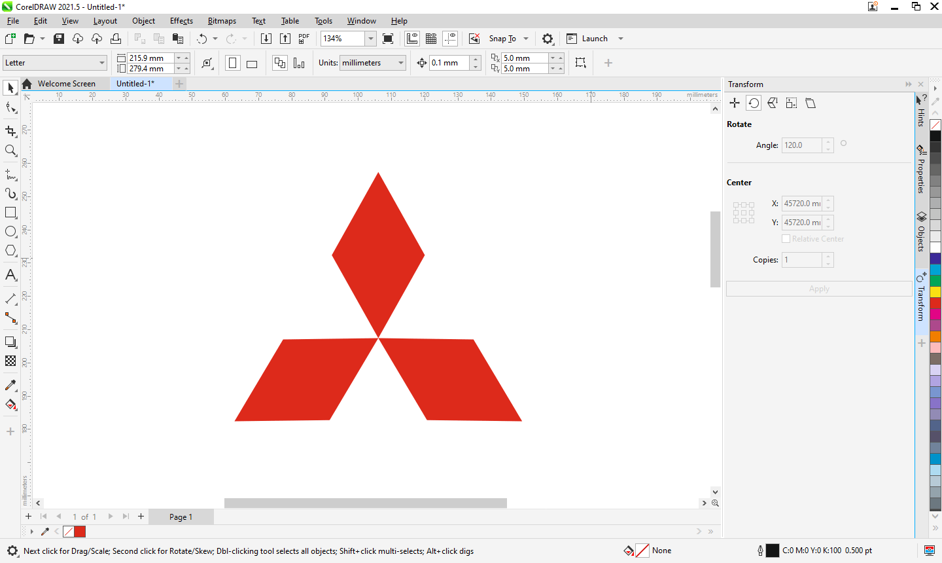Toggle Show Guidelines button
Screen dimensions: 942x563
pyautogui.click(x=450, y=39)
